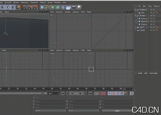Screen dimensions: 161x115
Task: Open Attribute Manager User Data menu
Action: 153,73
